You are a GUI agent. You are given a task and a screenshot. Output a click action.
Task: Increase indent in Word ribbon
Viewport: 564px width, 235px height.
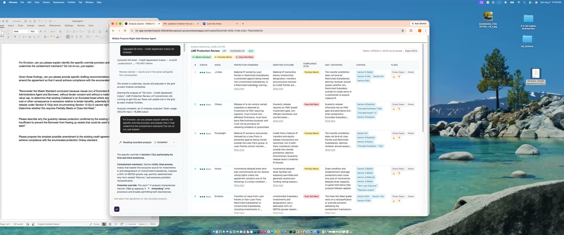click(x=93, y=31)
